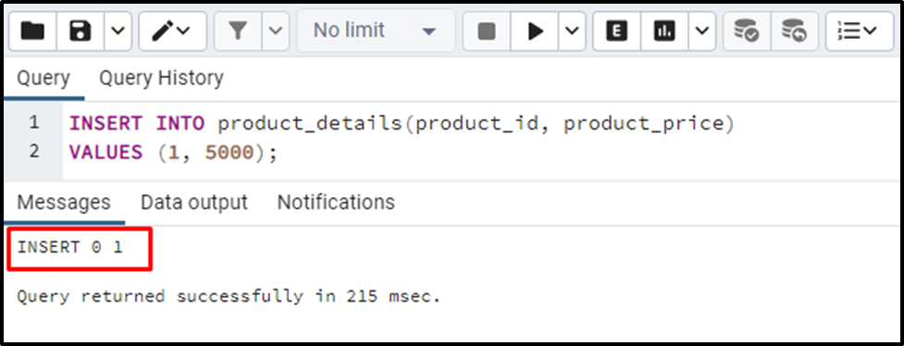Image resolution: width=904 pixels, height=346 pixels.
Task: Commit the transaction with the database check icon
Action: tap(746, 31)
